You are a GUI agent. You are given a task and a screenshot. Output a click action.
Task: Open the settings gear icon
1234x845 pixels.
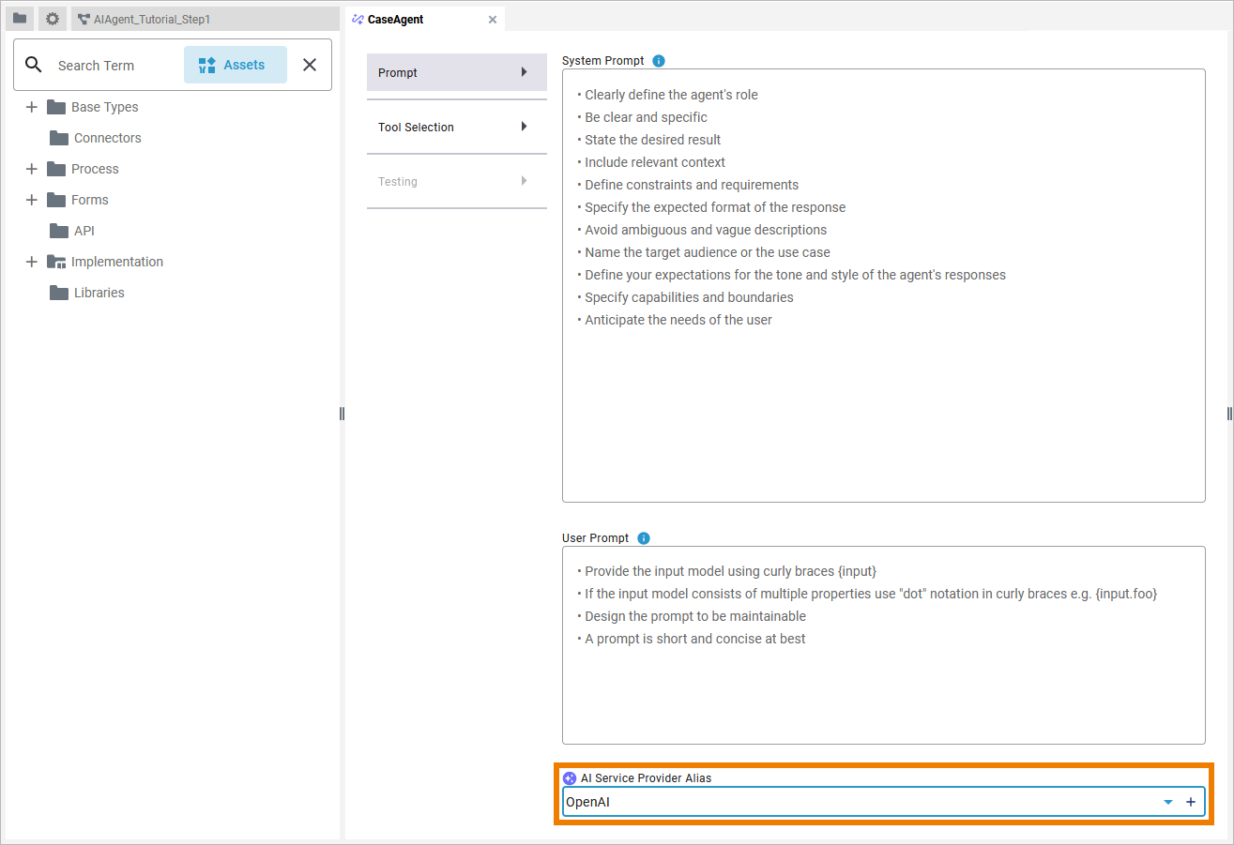point(53,19)
